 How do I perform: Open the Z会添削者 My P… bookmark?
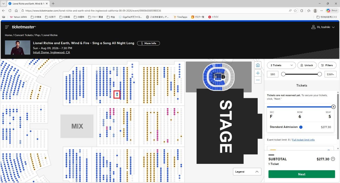[x=158, y=17]
